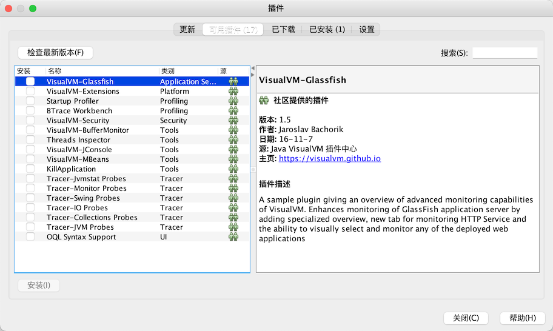Tick the VisualVM-MBeans install checkbox
Image resolution: width=553 pixels, height=331 pixels.
click(30, 159)
